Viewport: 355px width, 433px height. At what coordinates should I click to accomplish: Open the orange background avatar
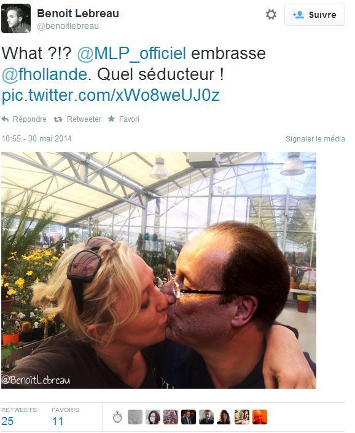tap(260, 417)
